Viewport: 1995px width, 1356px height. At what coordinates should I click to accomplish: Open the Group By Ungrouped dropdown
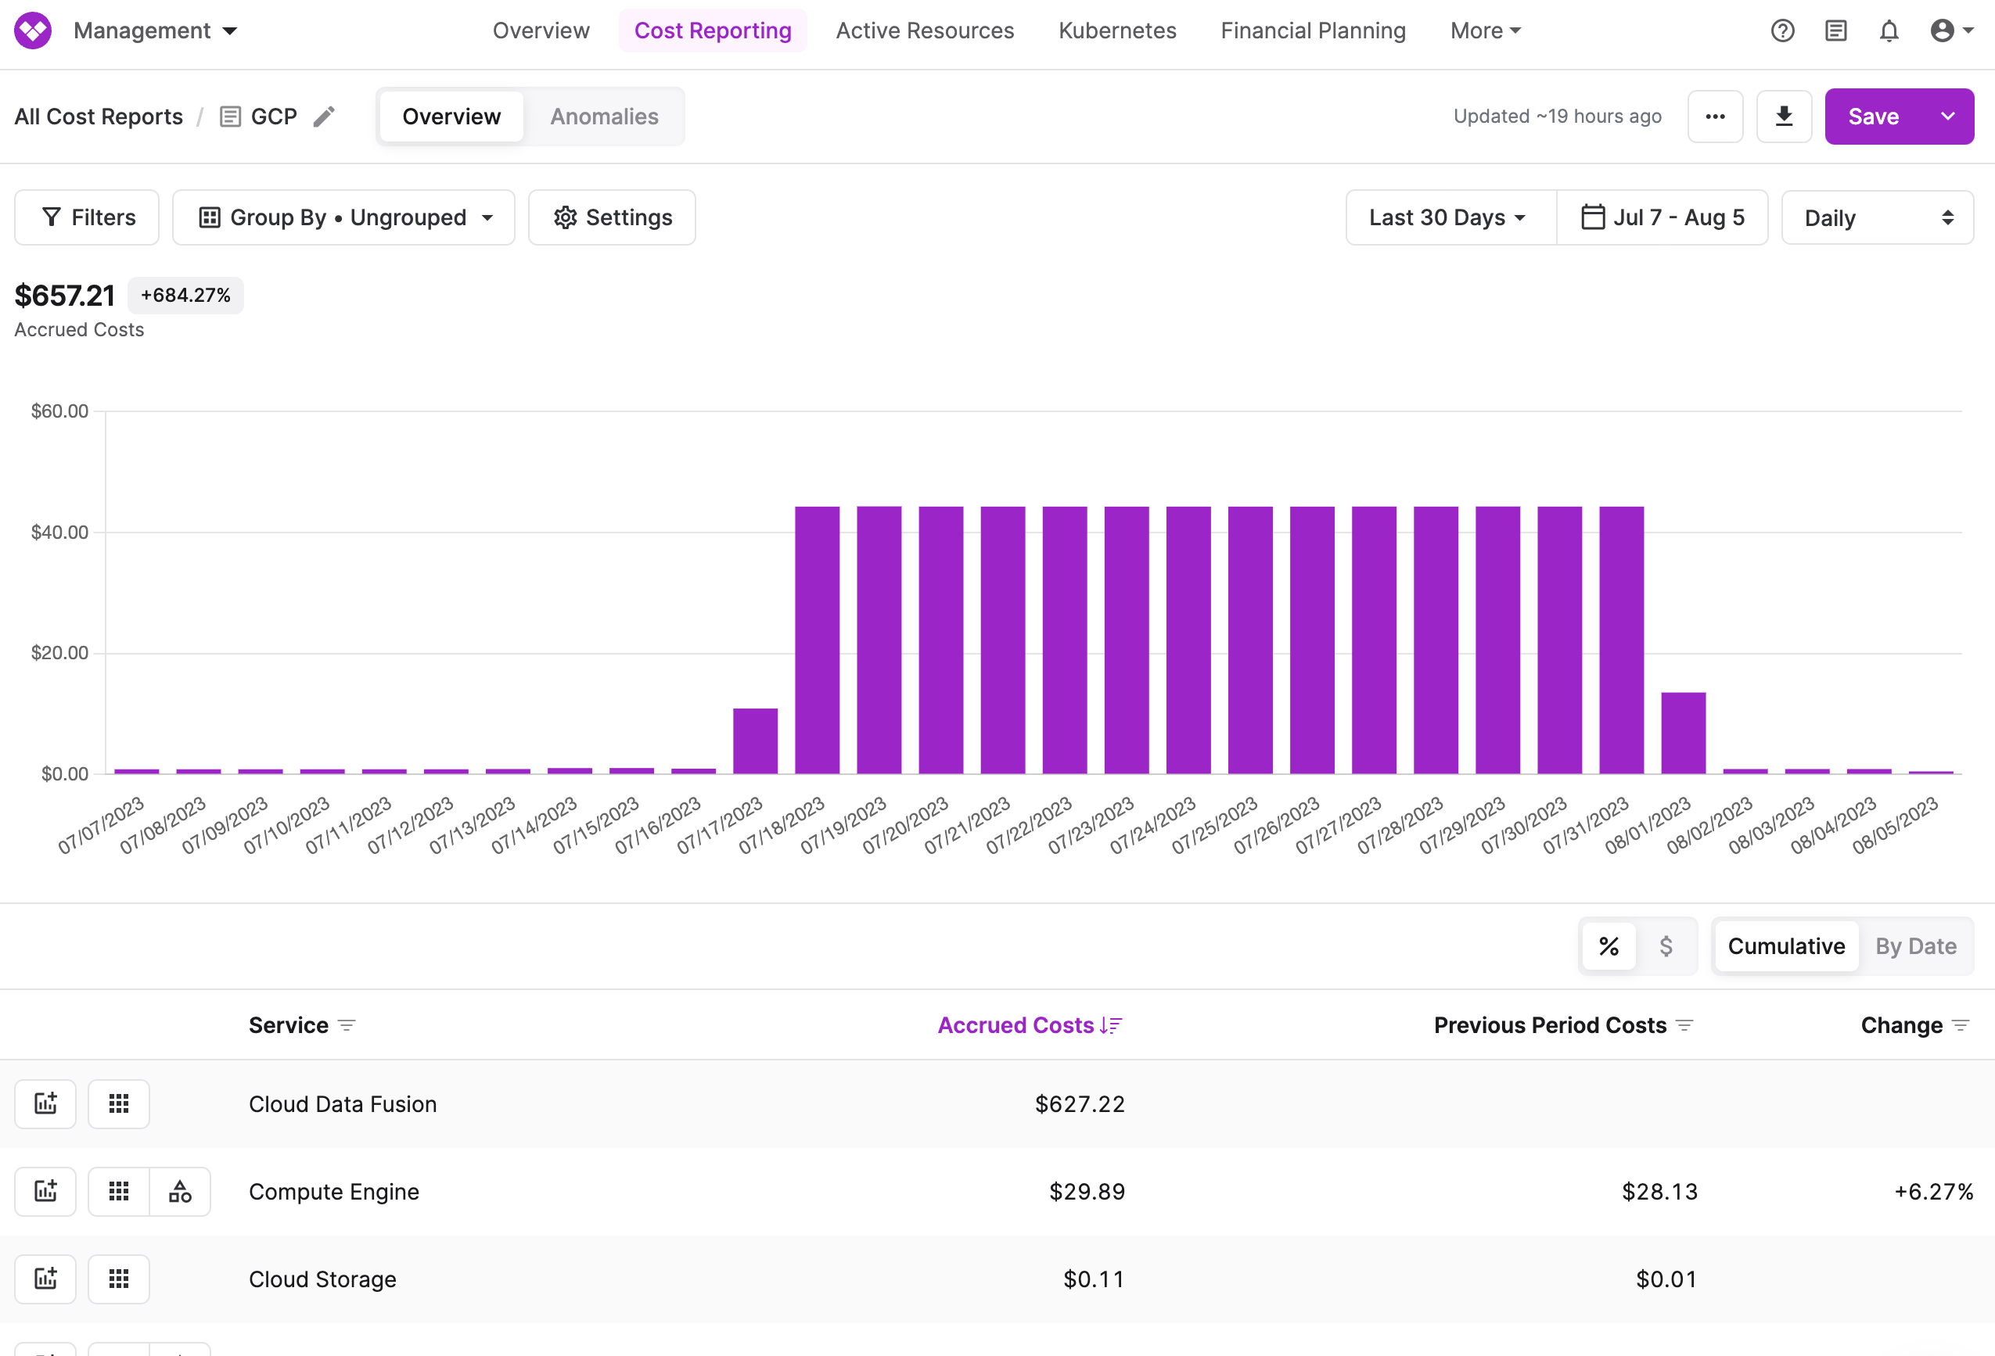(x=344, y=217)
